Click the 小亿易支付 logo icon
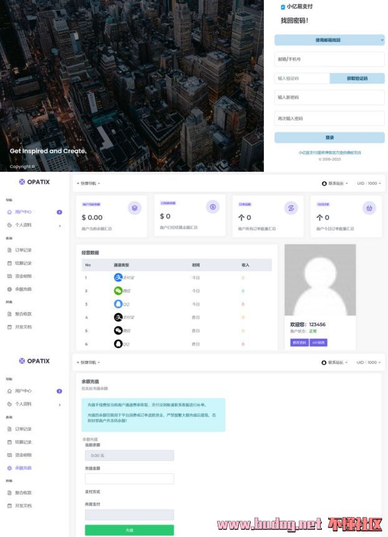This screenshot has height=537, width=388. [283, 7]
